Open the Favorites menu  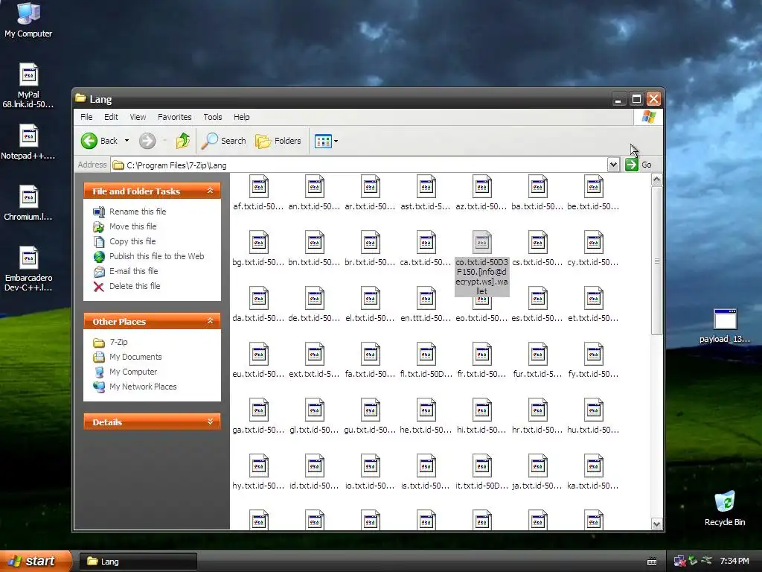point(174,117)
